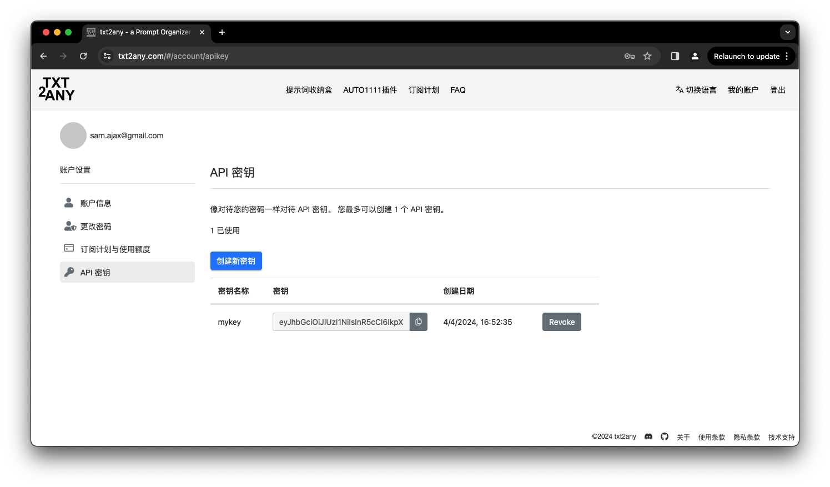Click the browser back arrow
Image resolution: width=830 pixels, height=487 pixels.
coord(43,56)
